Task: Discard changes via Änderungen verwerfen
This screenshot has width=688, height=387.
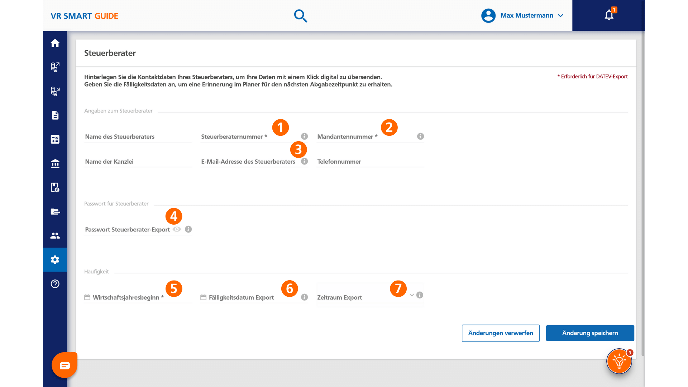Action: coord(501,333)
